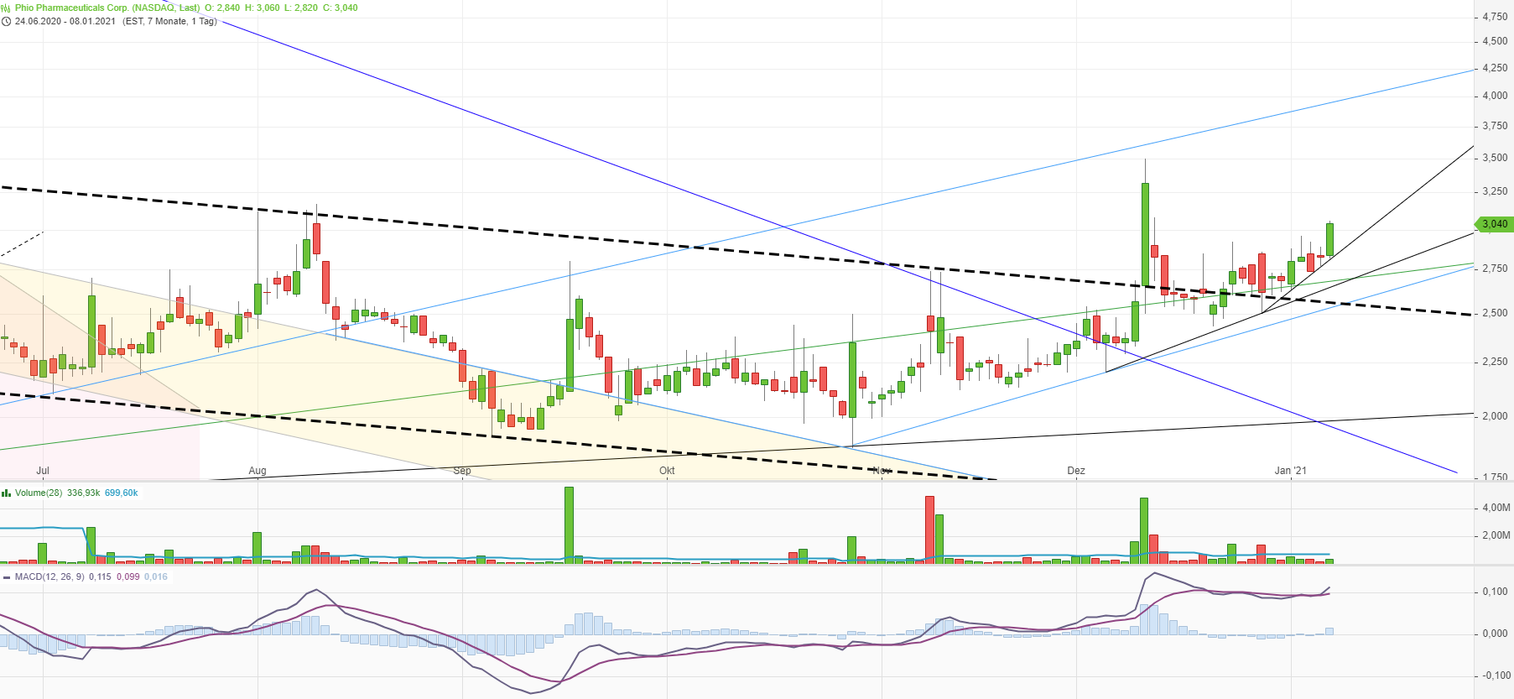Click the 2,000 price axis label

(x=1495, y=416)
